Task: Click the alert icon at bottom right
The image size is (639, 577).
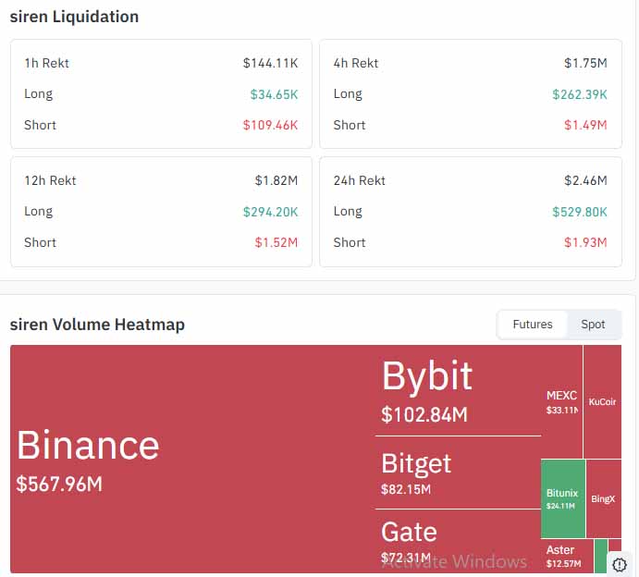Action: (620, 563)
